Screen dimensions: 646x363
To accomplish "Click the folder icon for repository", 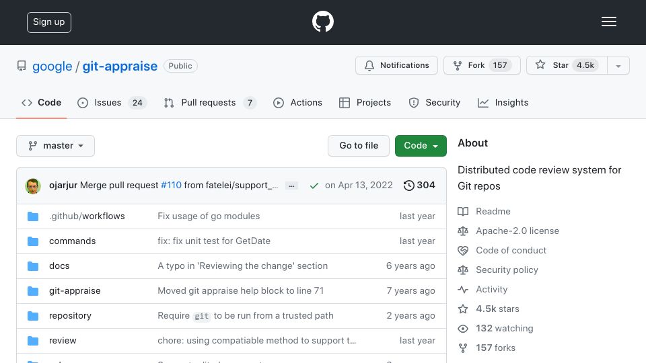I will pyautogui.click(x=33, y=316).
